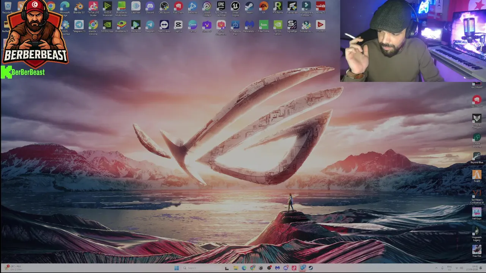Open BlueStacks 5 desktop icon
Viewport: 486px width, 273px height.
pos(121,27)
